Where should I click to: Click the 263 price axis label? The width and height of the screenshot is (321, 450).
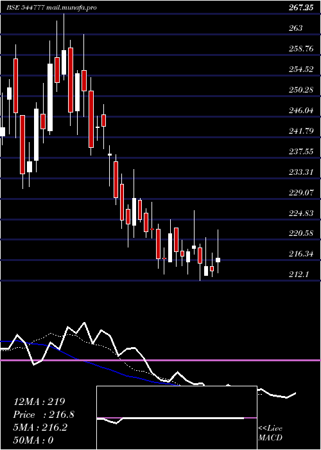295,28
